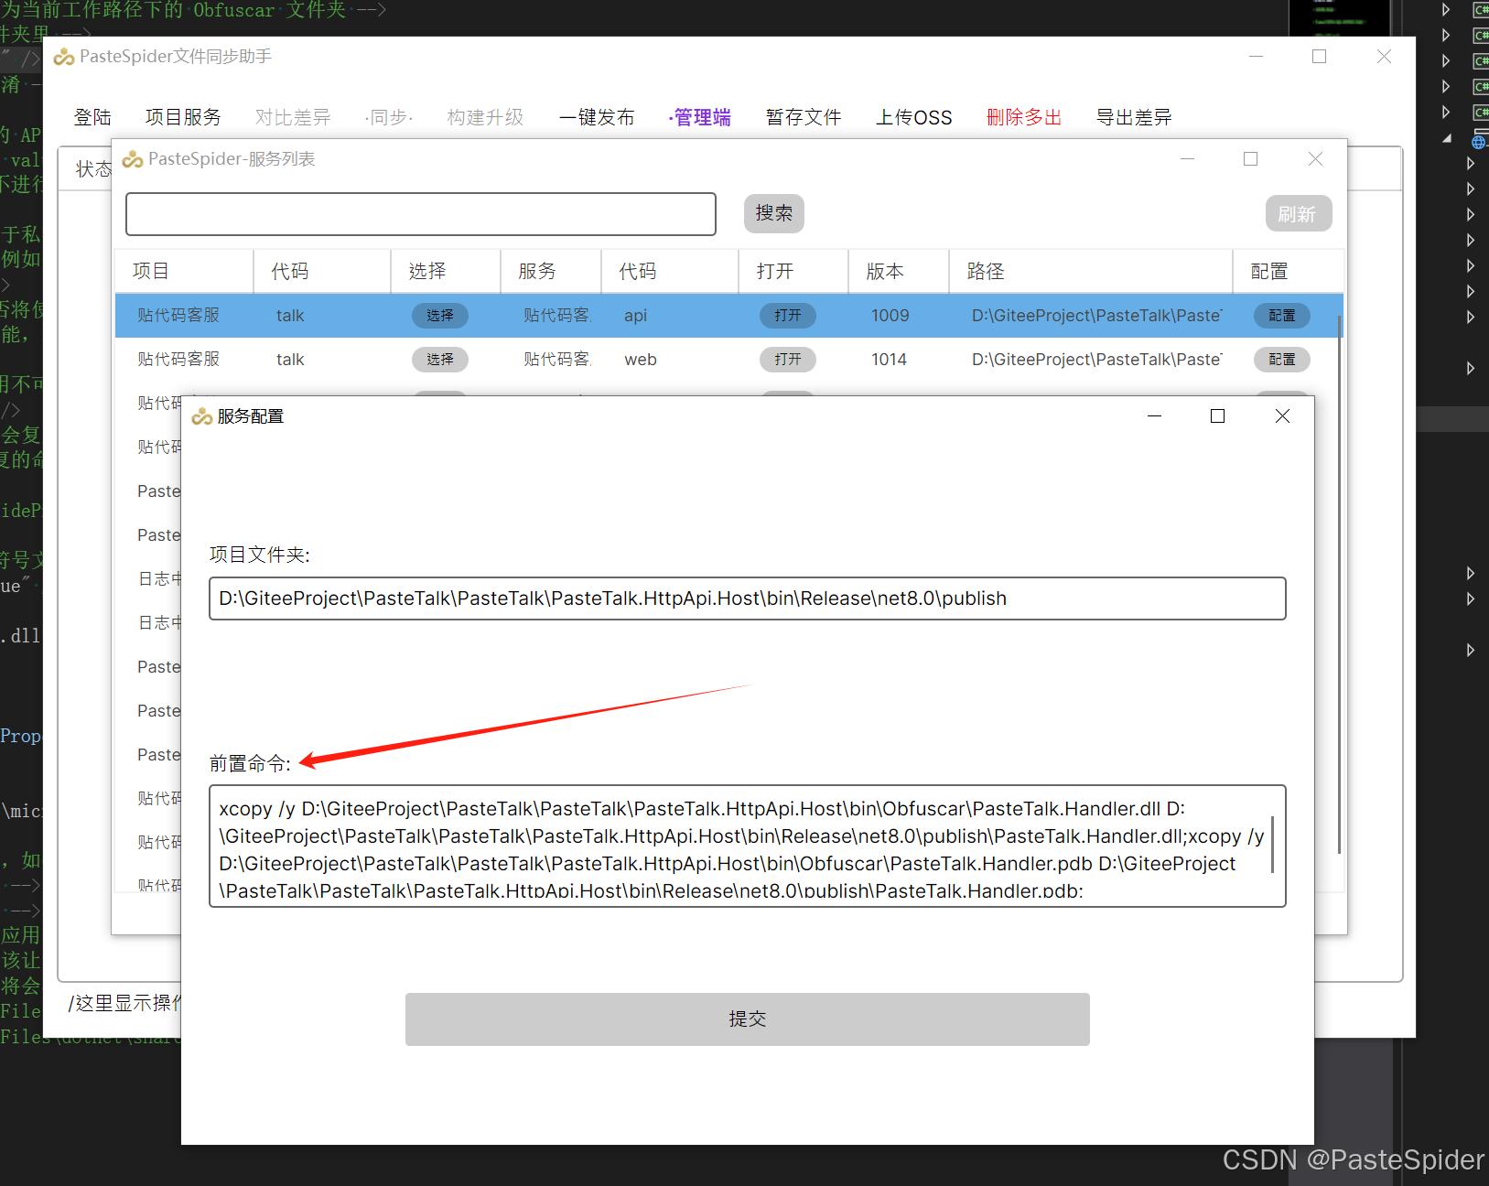Click 配置 in the version 1014 row

coord(1282,360)
